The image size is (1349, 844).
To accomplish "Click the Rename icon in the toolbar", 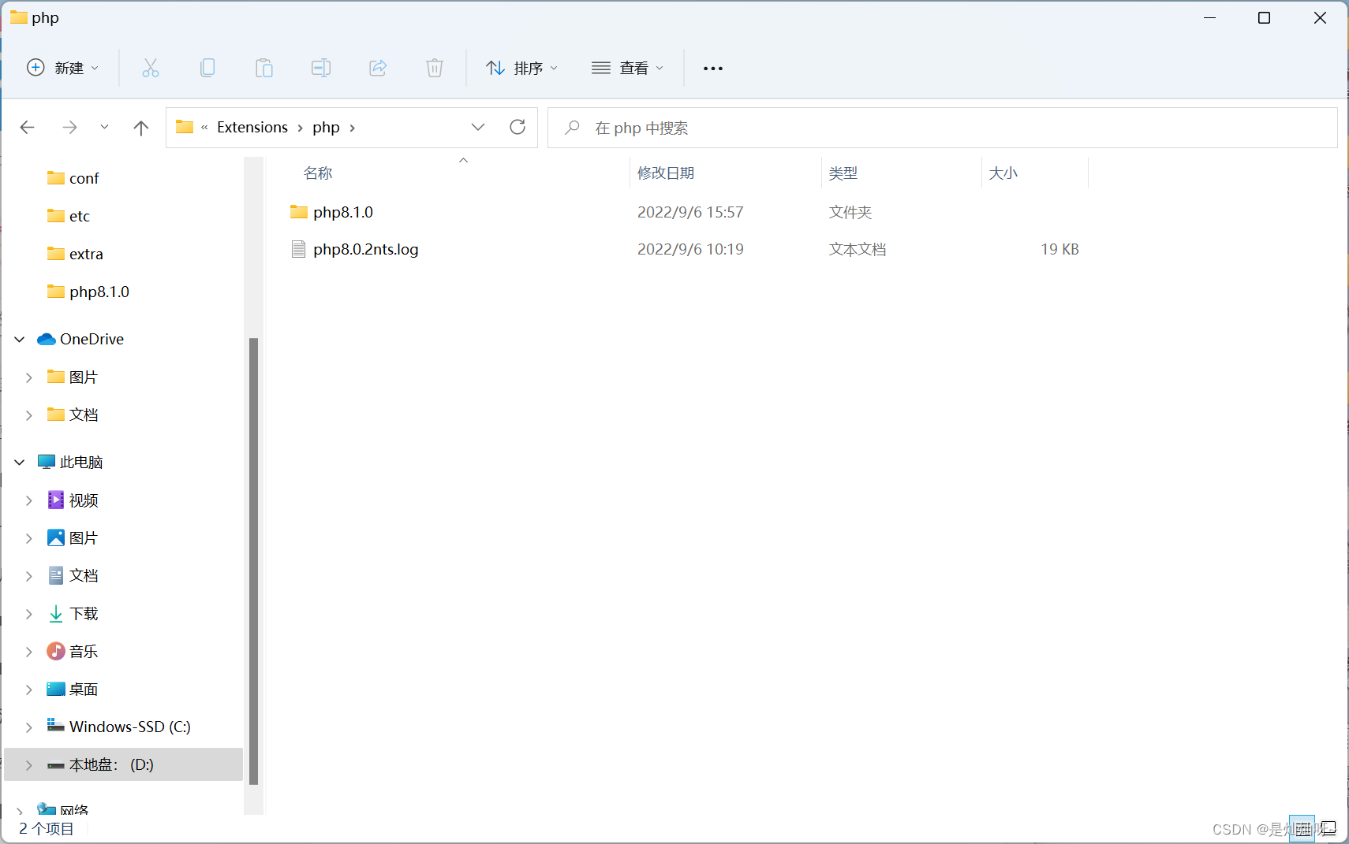I will click(x=321, y=68).
